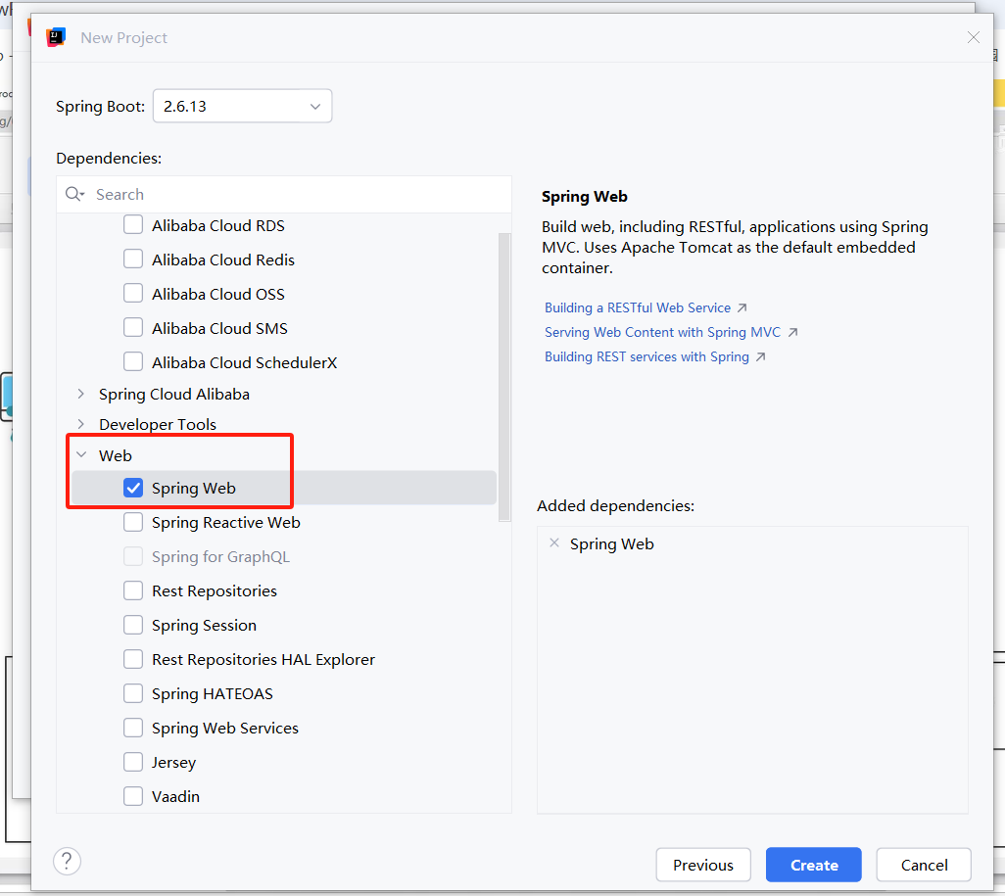This screenshot has height=896, width=1005.
Task: Check the Alibaba Cloud Redis box
Action: click(x=133, y=259)
